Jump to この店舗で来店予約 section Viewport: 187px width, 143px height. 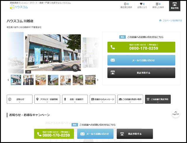tap(158, 99)
